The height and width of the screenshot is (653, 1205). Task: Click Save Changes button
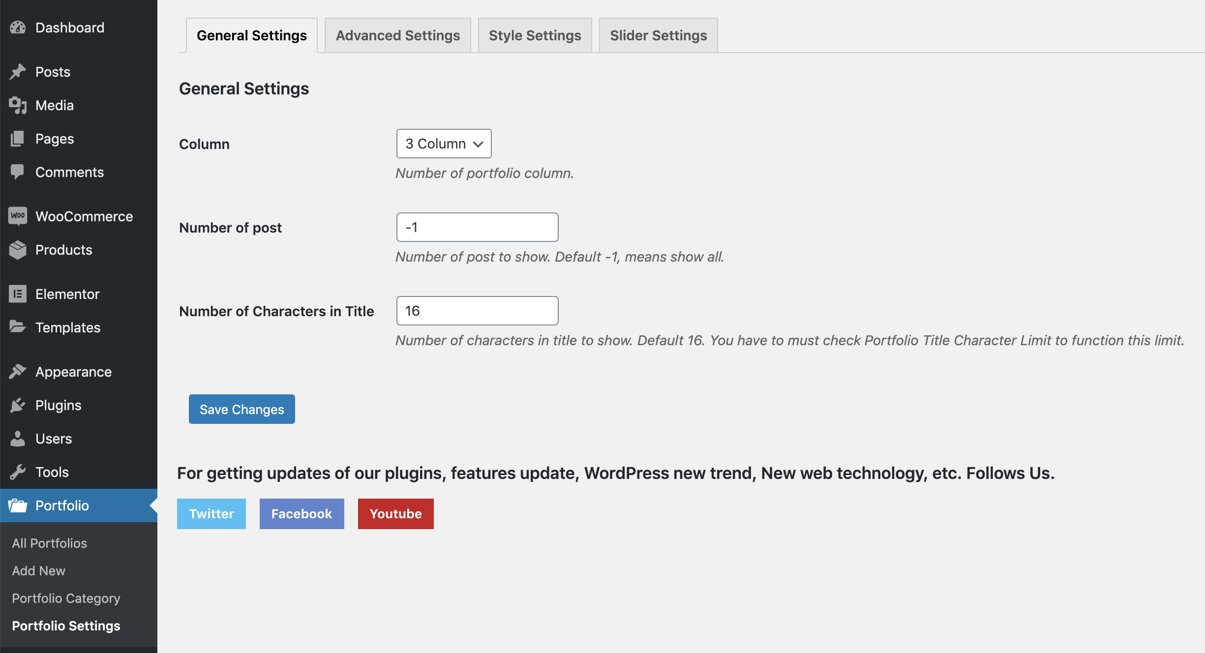241,409
